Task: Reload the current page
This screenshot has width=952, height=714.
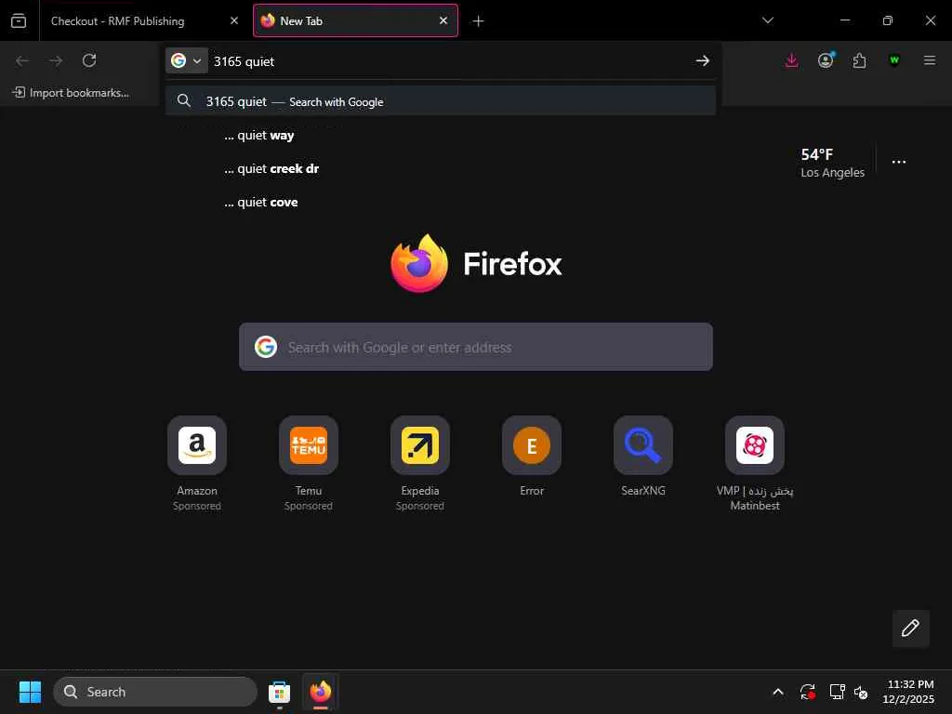Action: pos(89,60)
